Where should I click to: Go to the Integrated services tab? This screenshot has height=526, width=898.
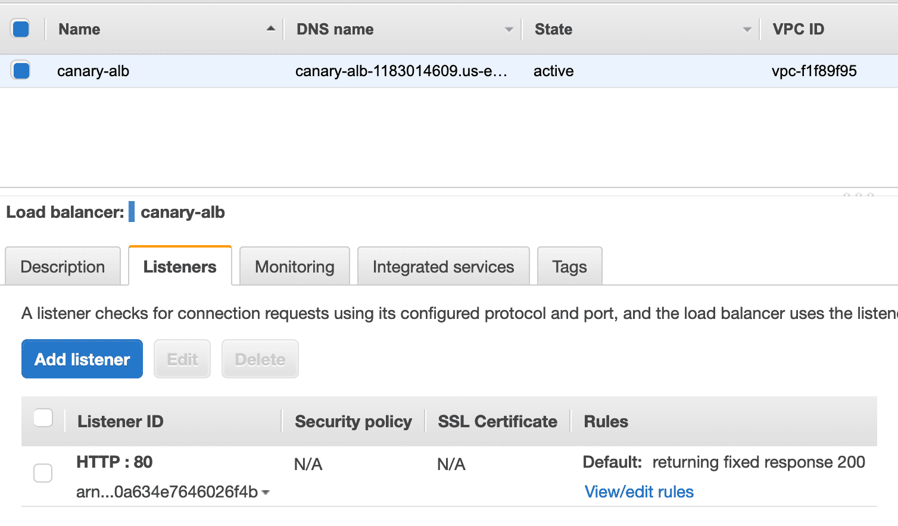pyautogui.click(x=443, y=267)
